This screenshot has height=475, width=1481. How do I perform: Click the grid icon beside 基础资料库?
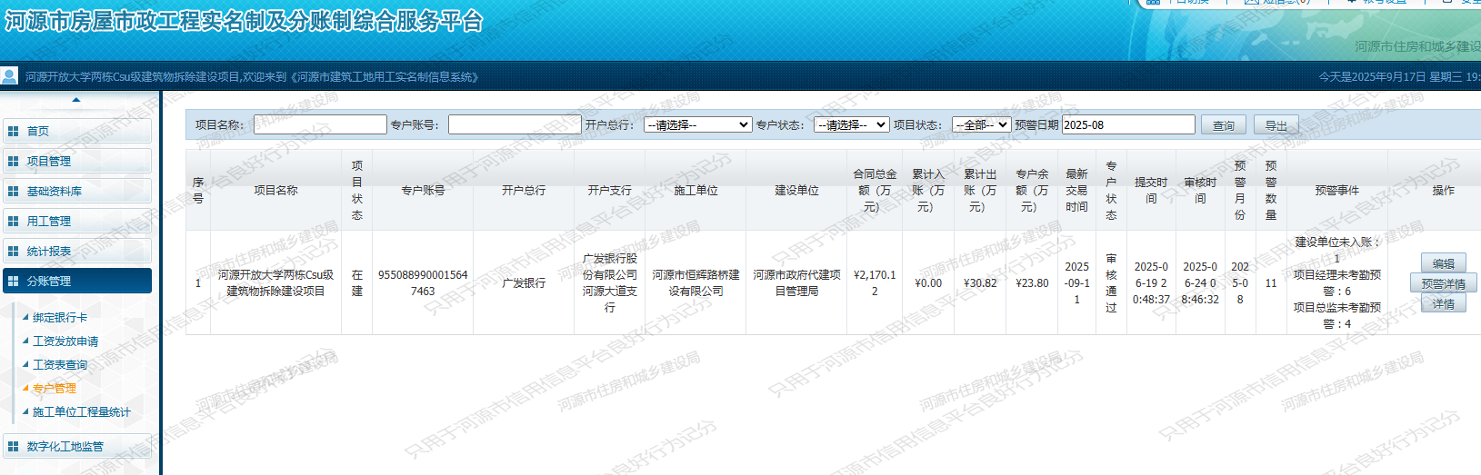[13, 192]
